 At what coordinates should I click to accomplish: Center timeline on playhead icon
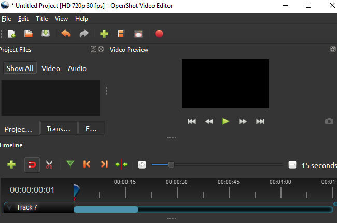121,164
